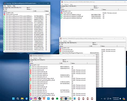Screen dimensions: 127x101
Task: Select the win_x86\fmodstudio.dll file name
Action: point(39,87)
